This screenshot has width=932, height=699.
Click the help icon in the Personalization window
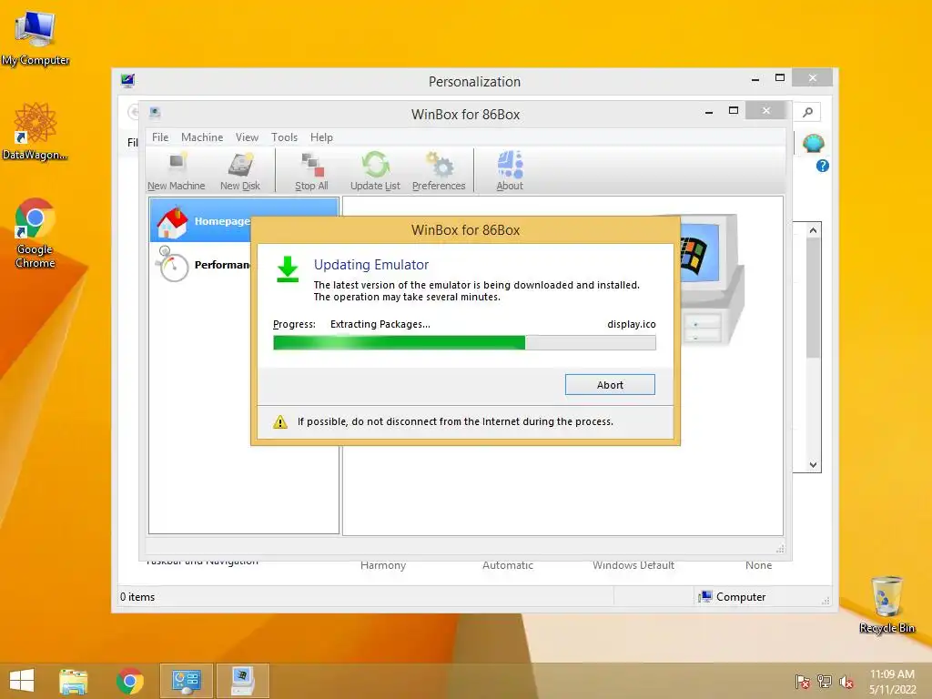tap(823, 166)
